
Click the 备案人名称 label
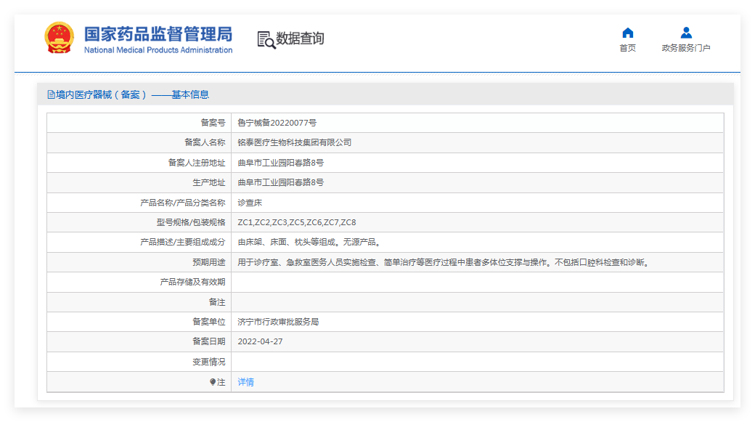(205, 142)
